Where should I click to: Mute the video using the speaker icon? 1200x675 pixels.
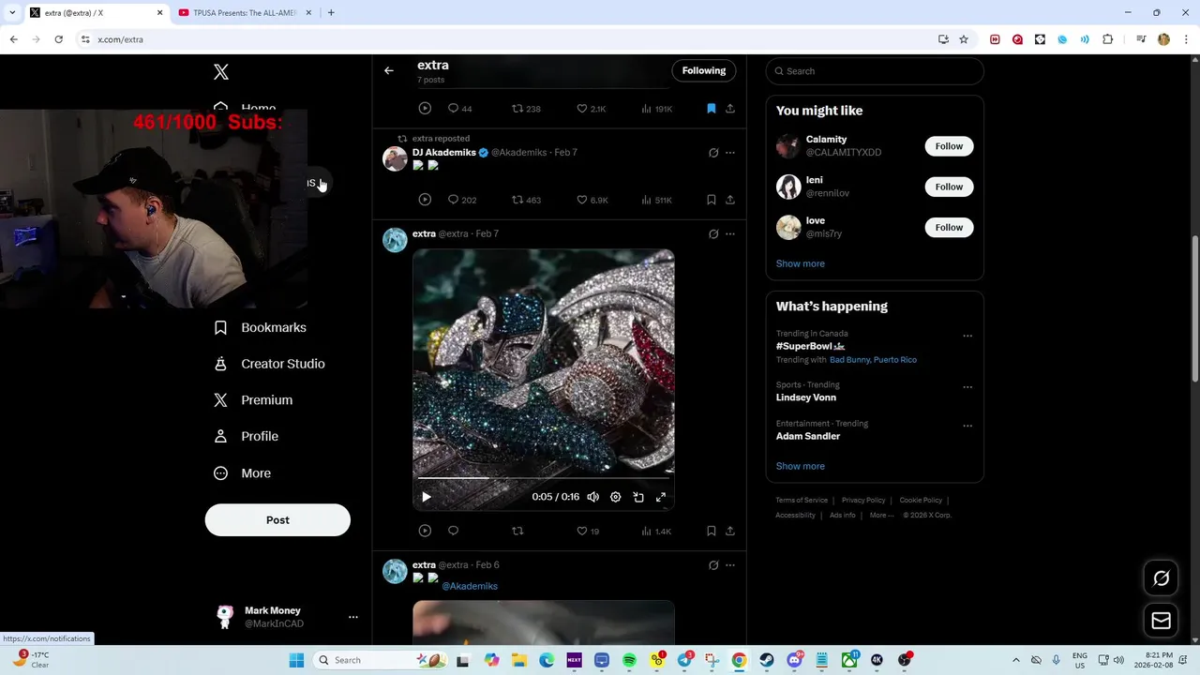point(592,497)
